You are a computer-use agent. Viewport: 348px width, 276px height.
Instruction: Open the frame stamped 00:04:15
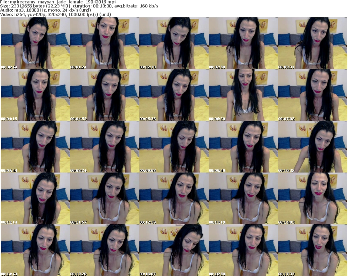35,95
